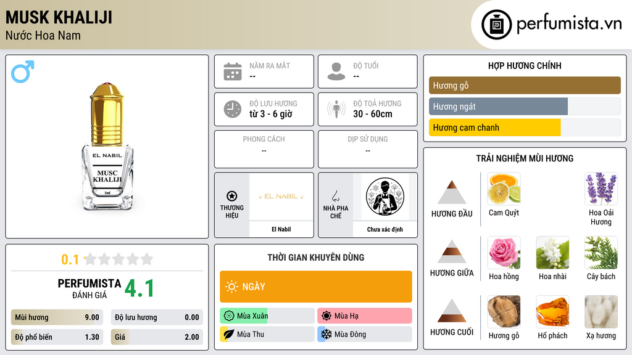Click the perfumista.vn site name
Screen dimensions: 632x355
[x=569, y=24]
